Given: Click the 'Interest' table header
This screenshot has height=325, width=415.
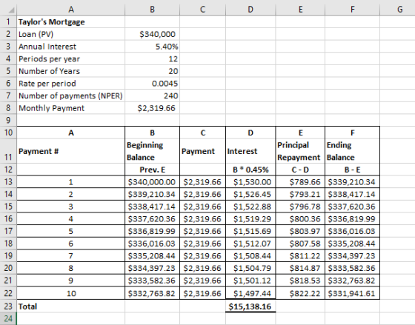Looking at the screenshot, I should [x=250, y=151].
